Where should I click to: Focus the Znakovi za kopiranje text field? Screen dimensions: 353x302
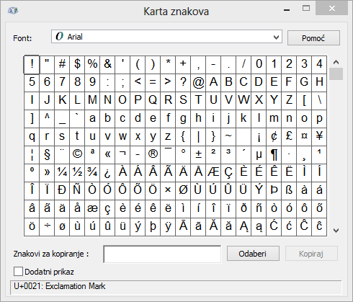click(x=162, y=254)
